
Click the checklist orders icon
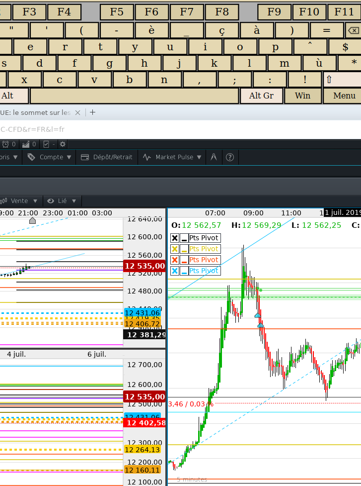tap(46, 144)
